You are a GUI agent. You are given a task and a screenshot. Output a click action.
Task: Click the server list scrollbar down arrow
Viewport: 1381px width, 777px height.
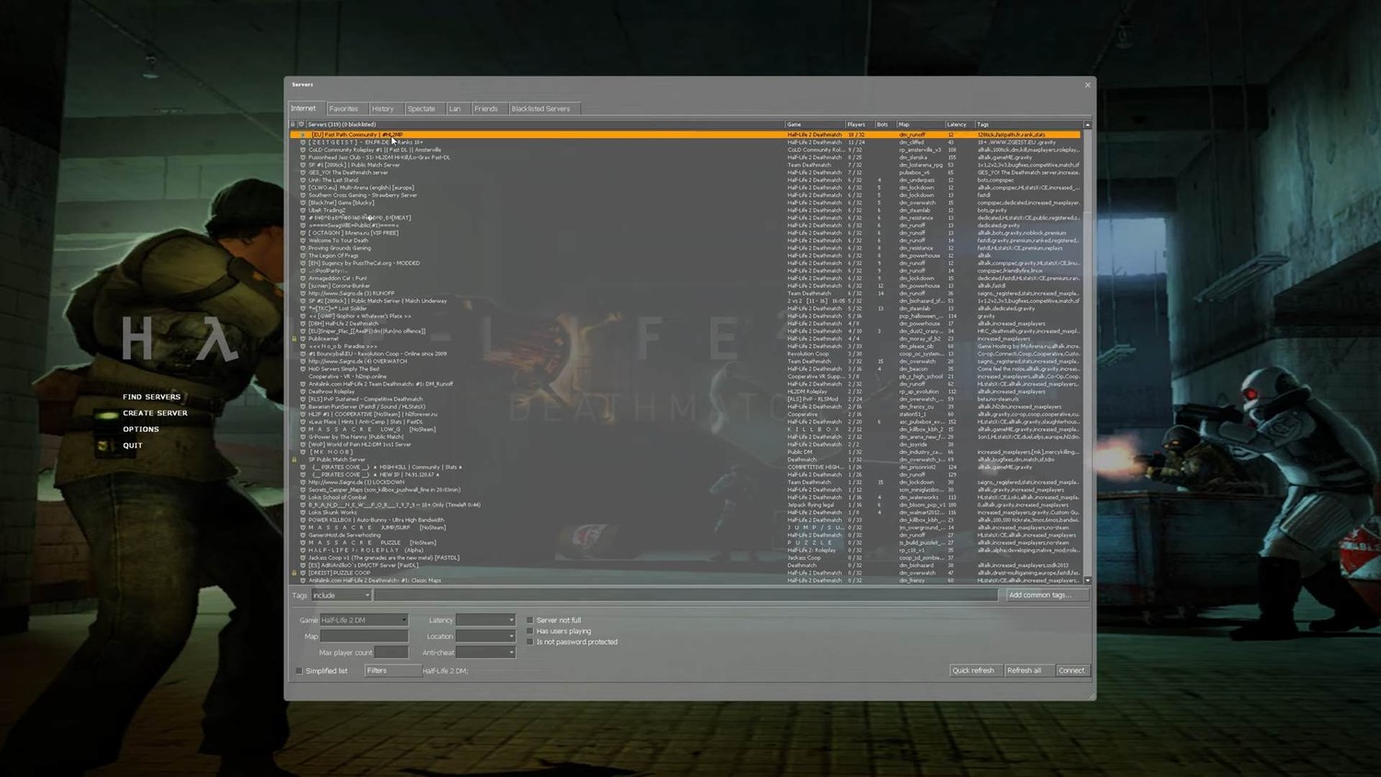pyautogui.click(x=1087, y=581)
